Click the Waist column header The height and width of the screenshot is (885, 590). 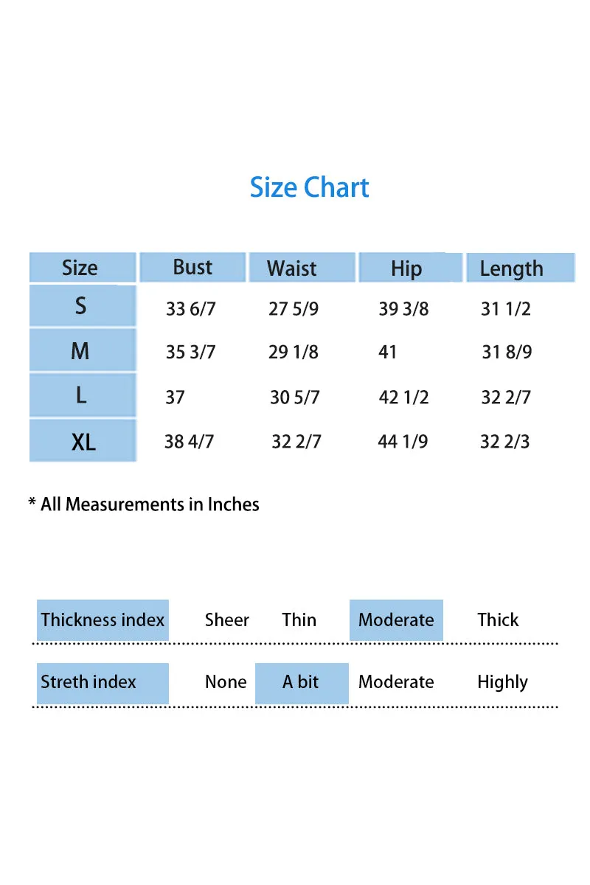coord(302,268)
